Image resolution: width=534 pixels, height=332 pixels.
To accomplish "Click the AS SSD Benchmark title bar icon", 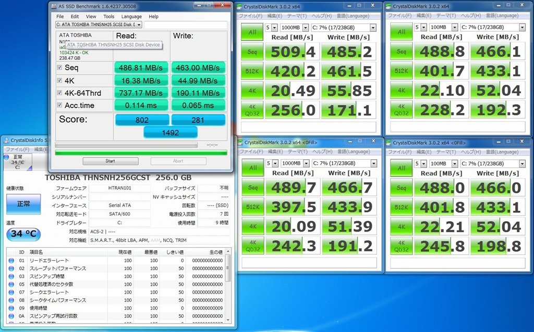I will [x=55, y=6].
